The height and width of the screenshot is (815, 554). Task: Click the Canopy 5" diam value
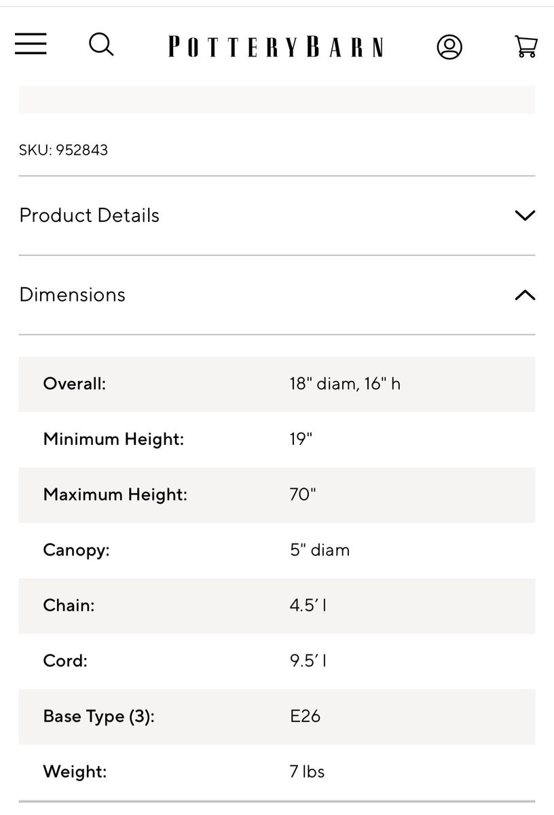pyautogui.click(x=320, y=550)
